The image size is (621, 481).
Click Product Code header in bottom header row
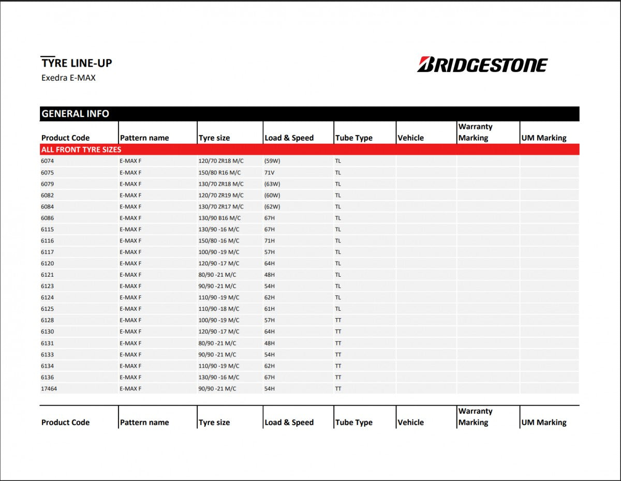tap(65, 423)
